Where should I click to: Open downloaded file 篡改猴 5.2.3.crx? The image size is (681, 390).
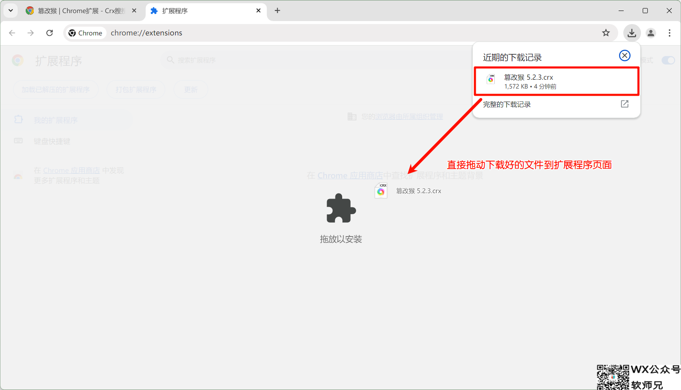tap(556, 81)
